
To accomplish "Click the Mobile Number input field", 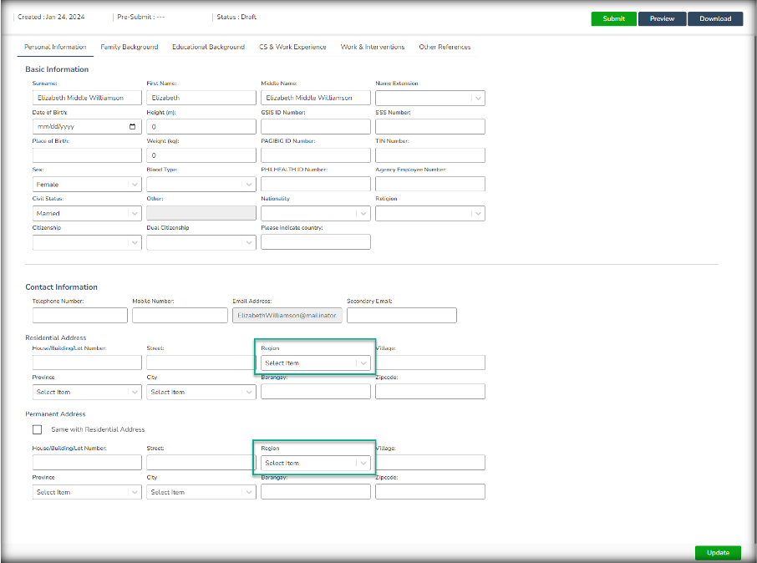I will pyautogui.click(x=179, y=316).
